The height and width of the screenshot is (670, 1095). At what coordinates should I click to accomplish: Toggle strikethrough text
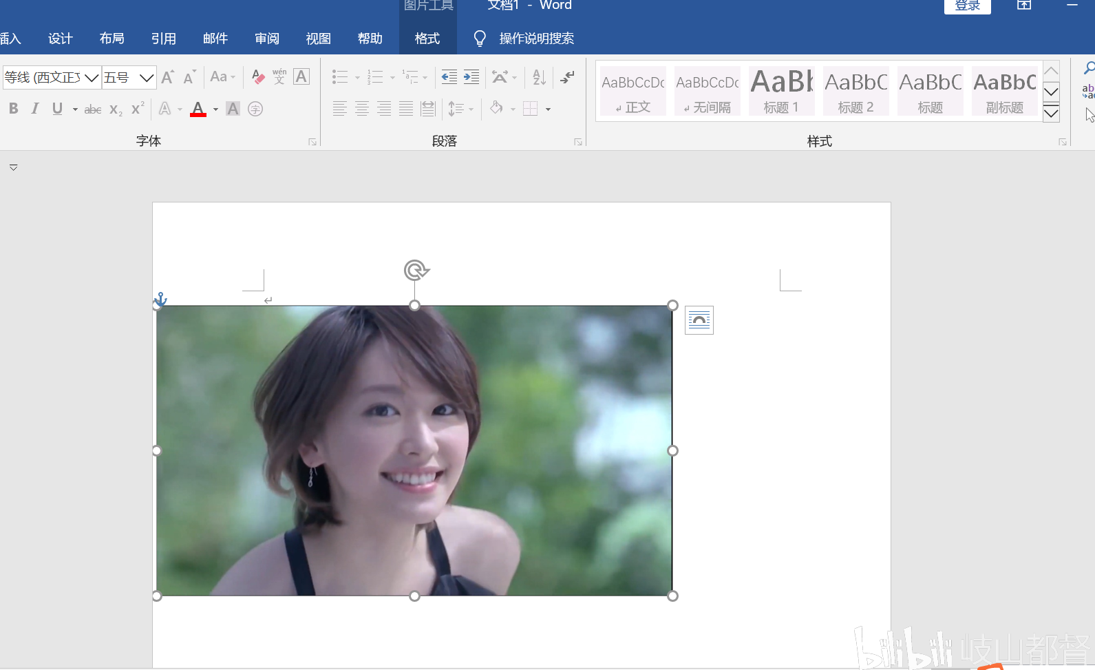pos(93,109)
